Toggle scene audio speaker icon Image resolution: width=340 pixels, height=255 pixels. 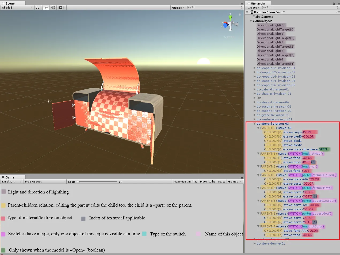tap(53, 7)
